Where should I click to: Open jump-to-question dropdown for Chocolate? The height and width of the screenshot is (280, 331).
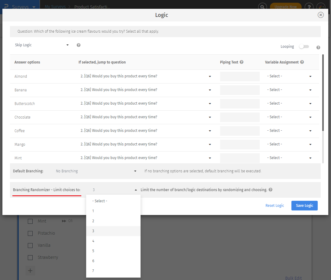click(146, 117)
